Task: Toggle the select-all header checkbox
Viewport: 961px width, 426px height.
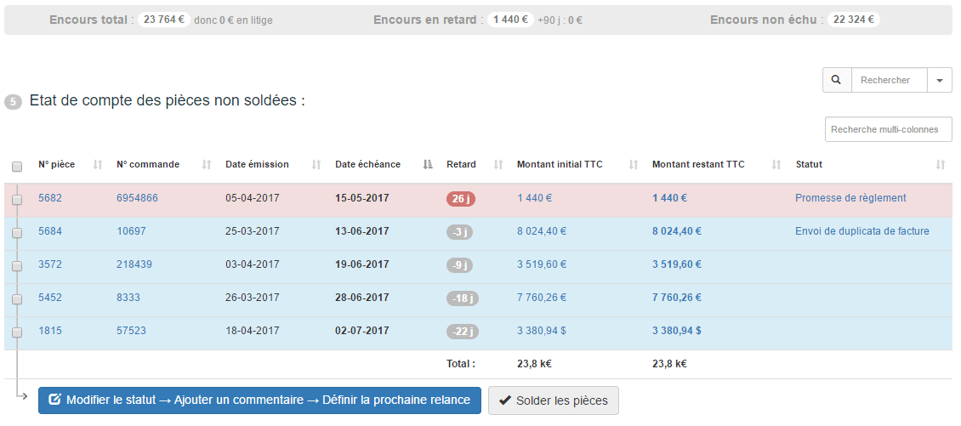Action: [x=17, y=166]
